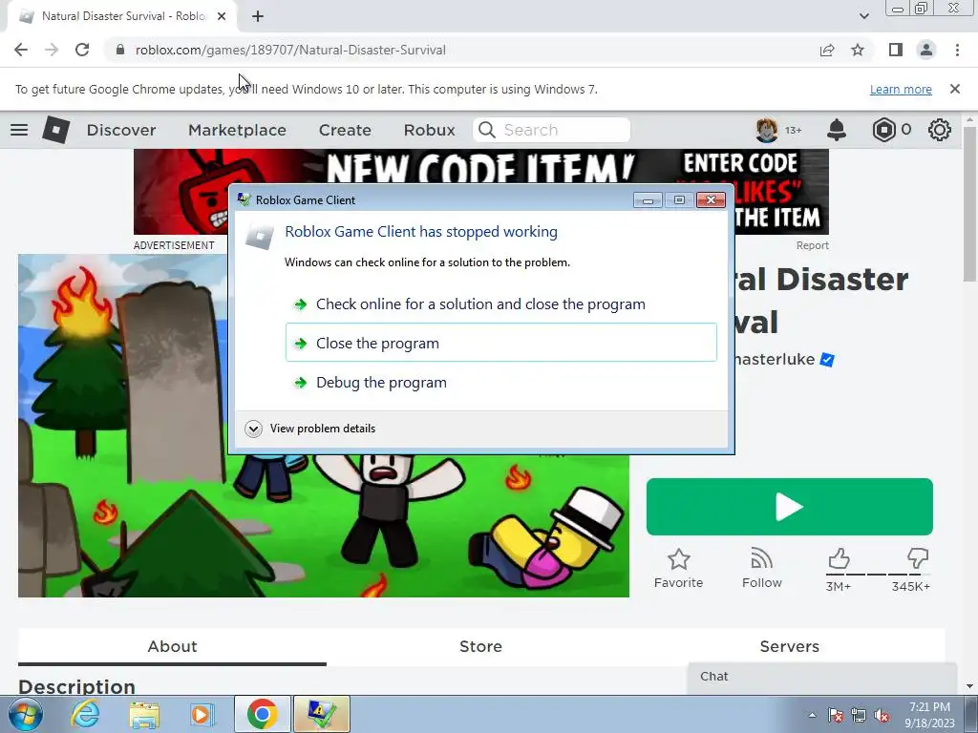View site information via the lock icon
The image size is (978, 733).
tap(120, 50)
